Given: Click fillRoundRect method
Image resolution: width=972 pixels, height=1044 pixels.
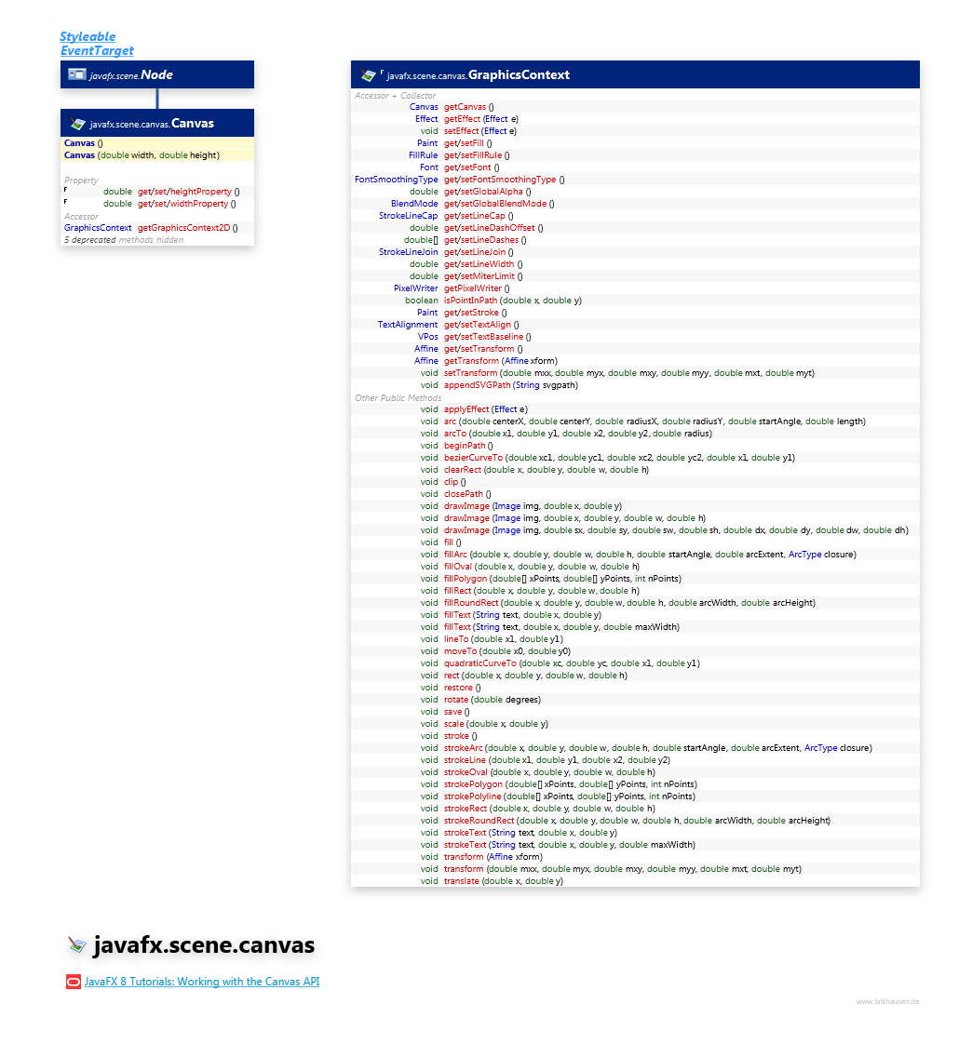Looking at the screenshot, I should click(x=629, y=603).
